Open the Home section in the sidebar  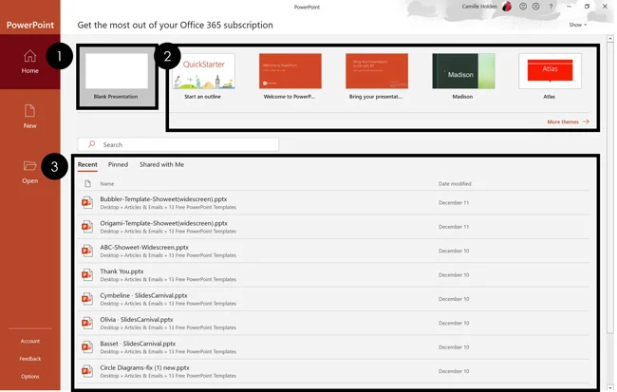30,62
